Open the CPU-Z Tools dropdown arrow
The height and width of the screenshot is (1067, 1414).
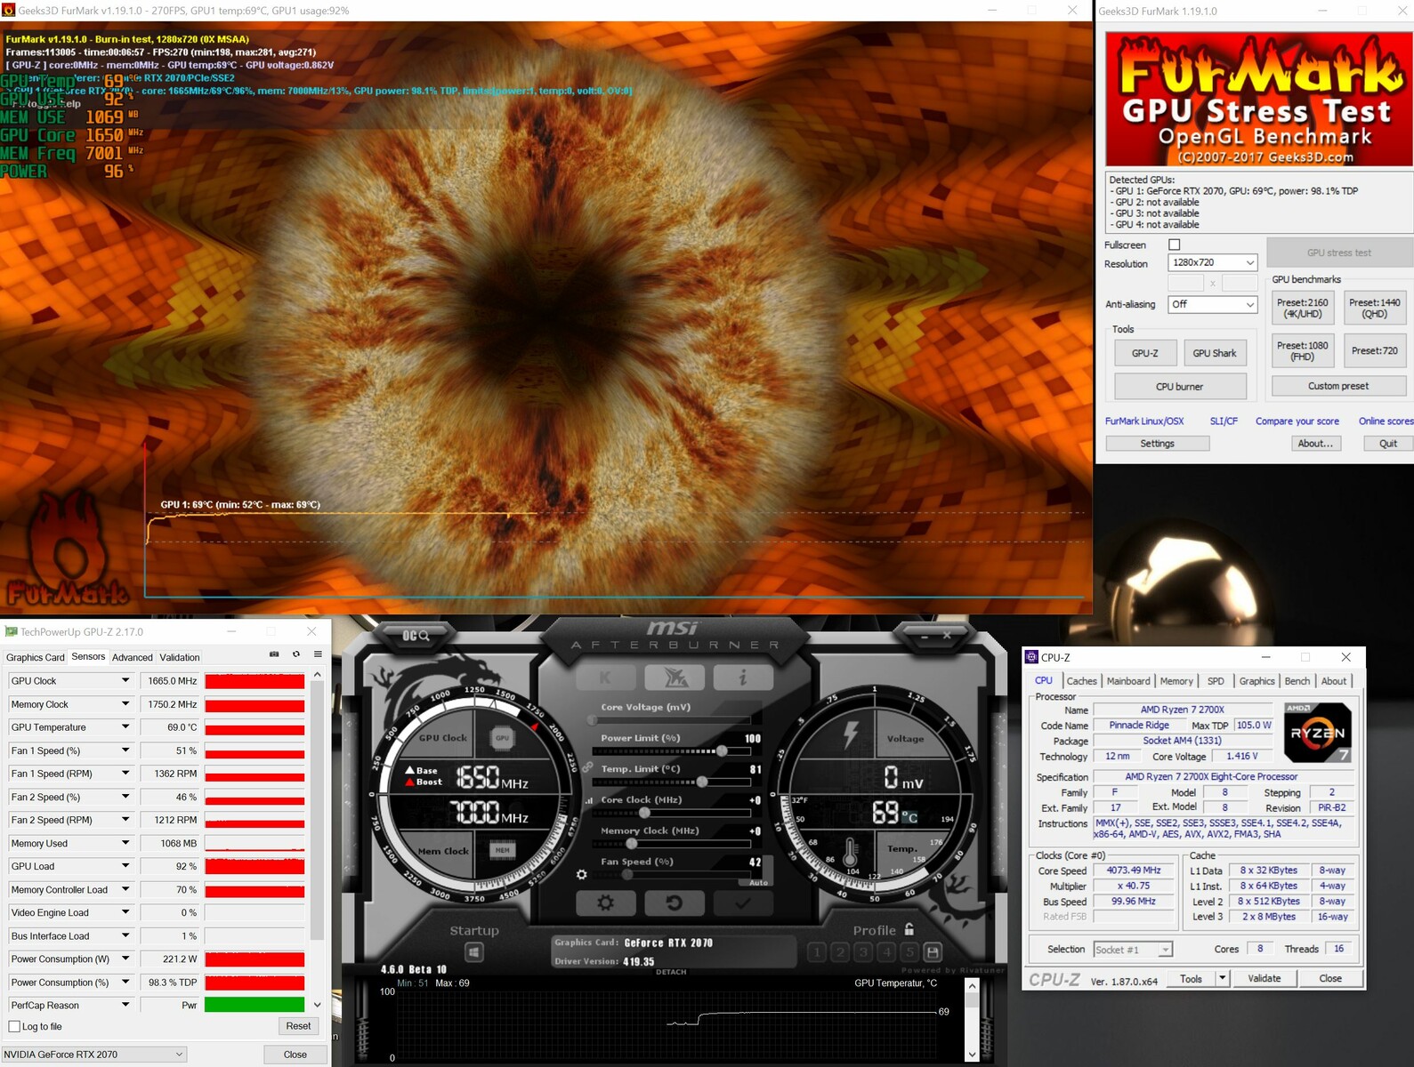click(1223, 978)
